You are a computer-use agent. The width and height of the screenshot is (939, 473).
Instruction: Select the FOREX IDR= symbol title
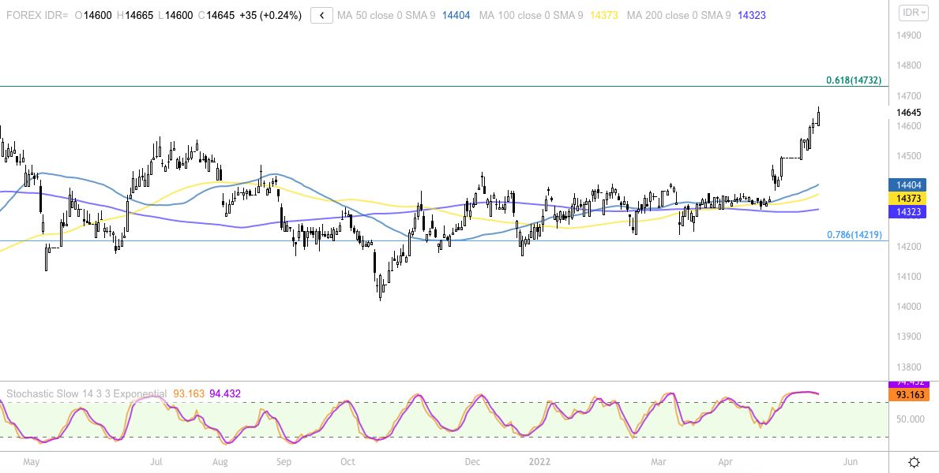coord(37,16)
